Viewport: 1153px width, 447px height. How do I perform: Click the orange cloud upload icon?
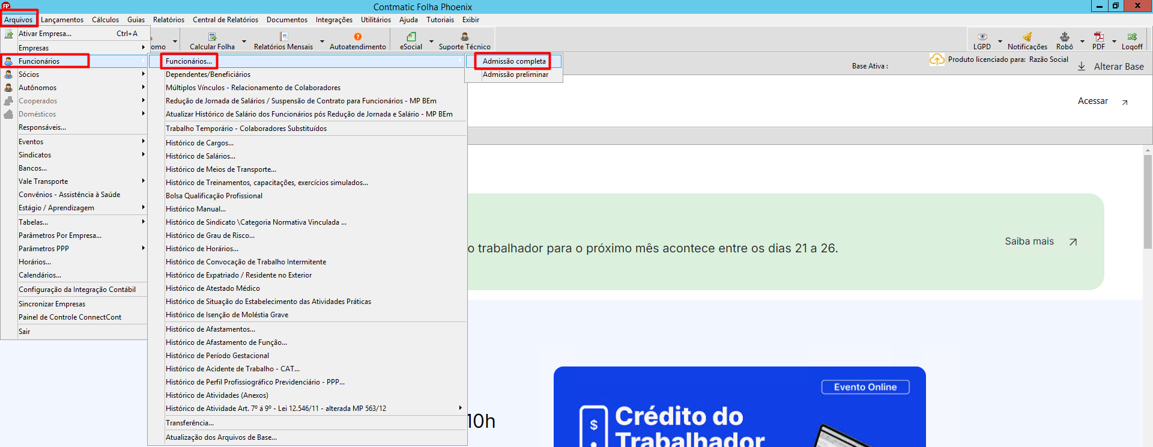(x=937, y=59)
